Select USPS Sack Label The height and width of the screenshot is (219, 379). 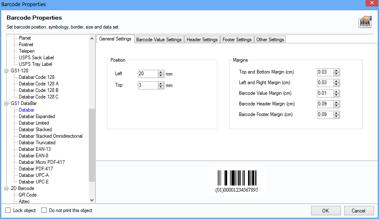pyautogui.click(x=36, y=58)
